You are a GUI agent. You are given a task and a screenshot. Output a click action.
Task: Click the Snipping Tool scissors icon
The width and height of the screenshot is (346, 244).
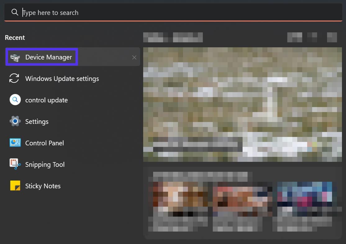(15, 164)
